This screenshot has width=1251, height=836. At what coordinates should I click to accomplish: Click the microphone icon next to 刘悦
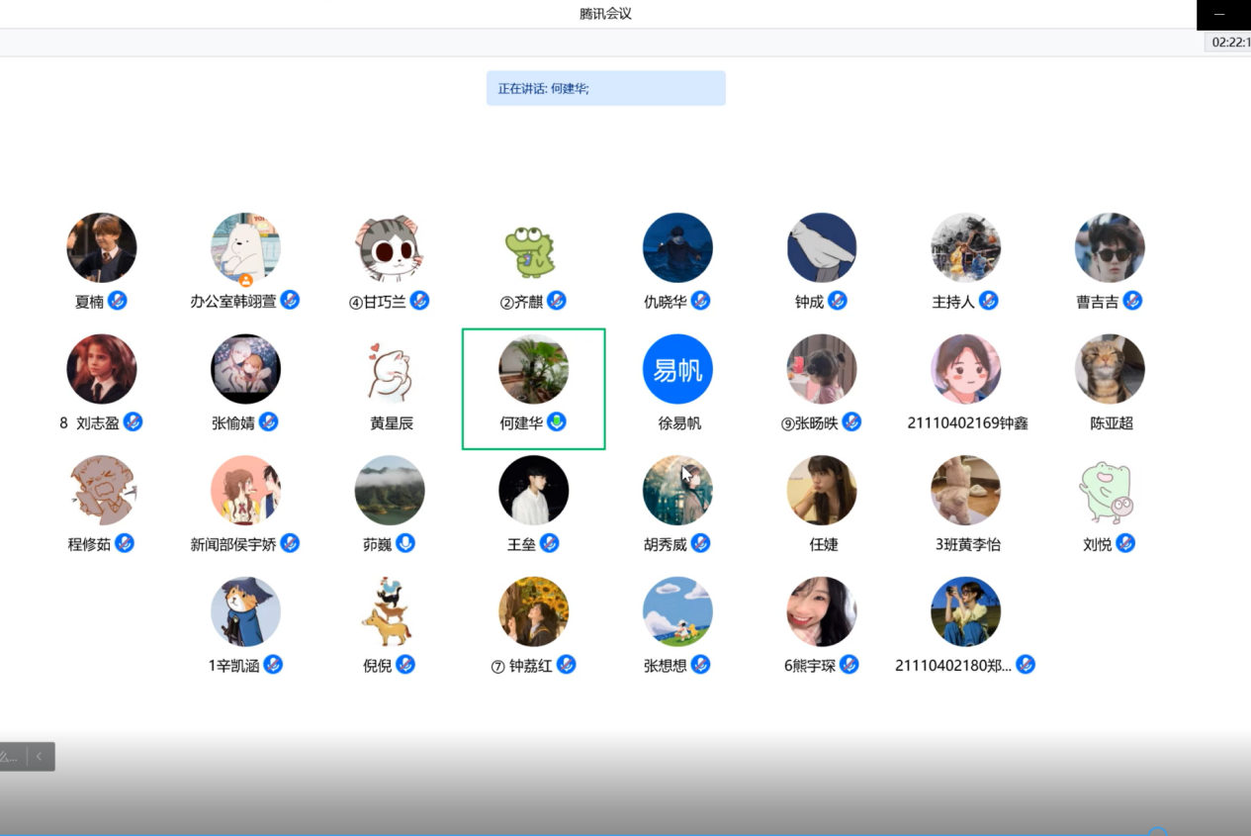pyautogui.click(x=1125, y=543)
